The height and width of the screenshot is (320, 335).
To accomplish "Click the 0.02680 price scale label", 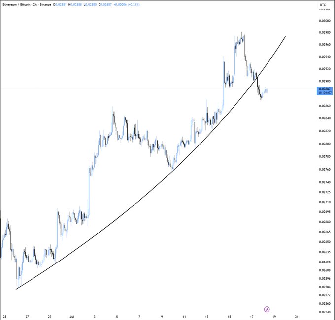I will (325, 222).
